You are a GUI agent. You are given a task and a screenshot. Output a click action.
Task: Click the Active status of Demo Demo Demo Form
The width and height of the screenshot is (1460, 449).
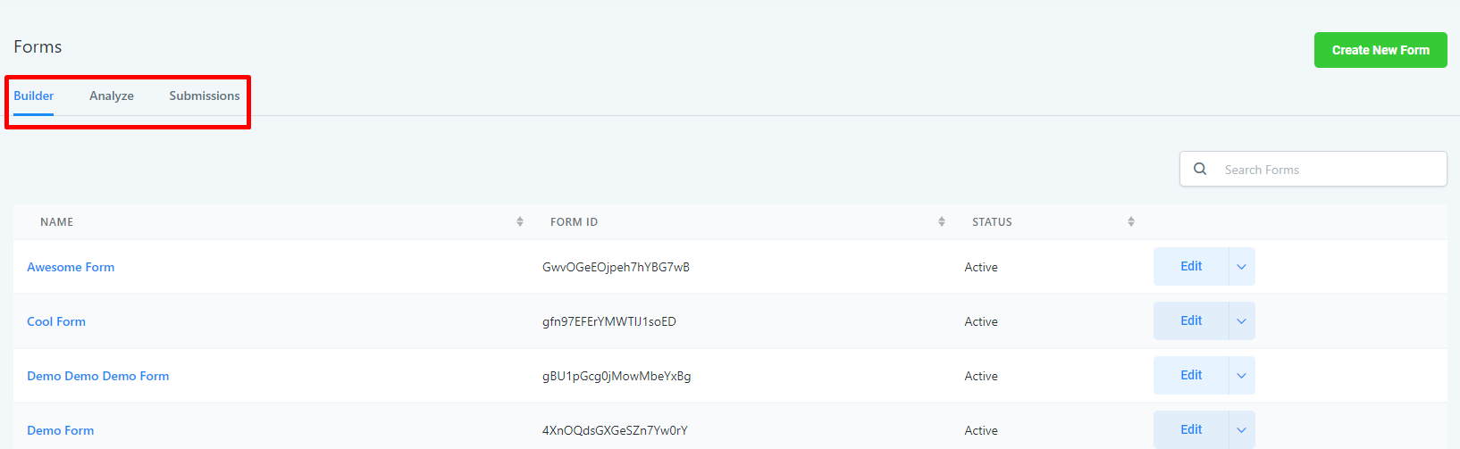pyautogui.click(x=981, y=376)
